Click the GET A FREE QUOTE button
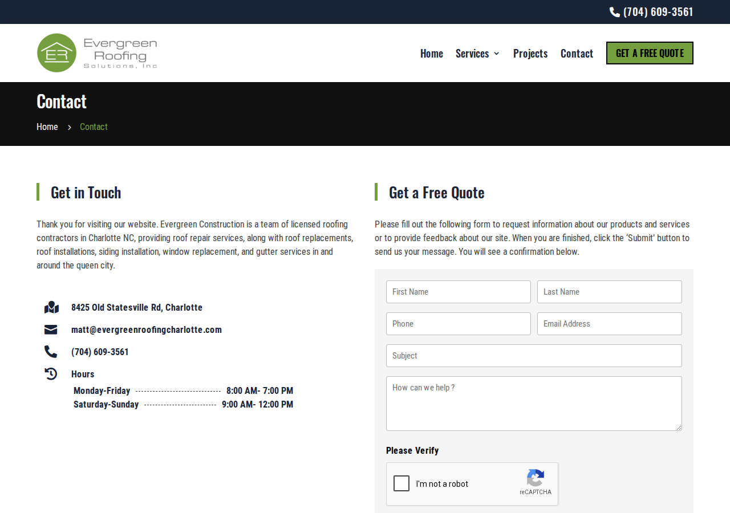The height and width of the screenshot is (513, 730). point(650,53)
